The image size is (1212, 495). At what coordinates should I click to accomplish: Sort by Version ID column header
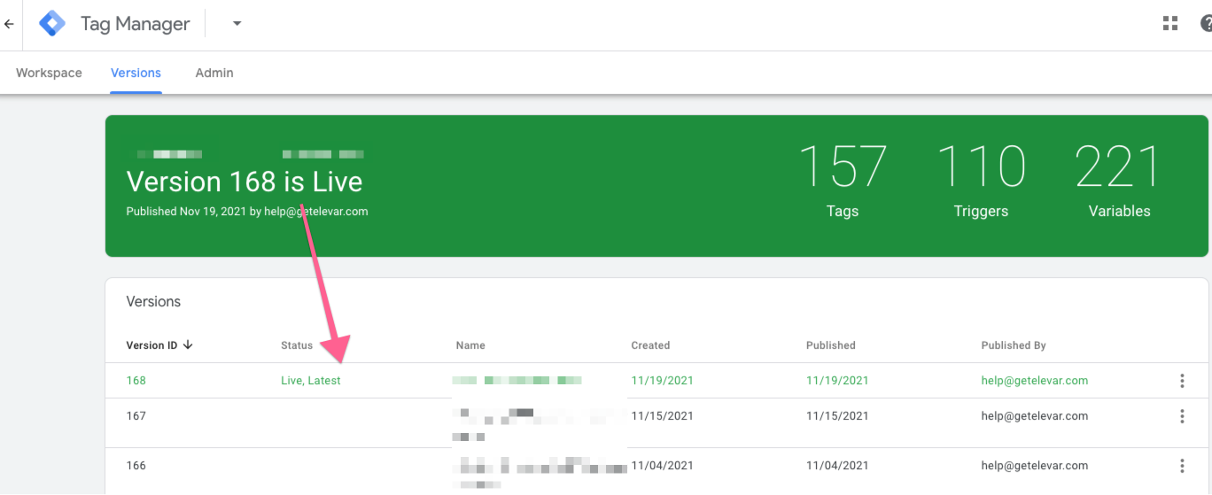click(152, 345)
